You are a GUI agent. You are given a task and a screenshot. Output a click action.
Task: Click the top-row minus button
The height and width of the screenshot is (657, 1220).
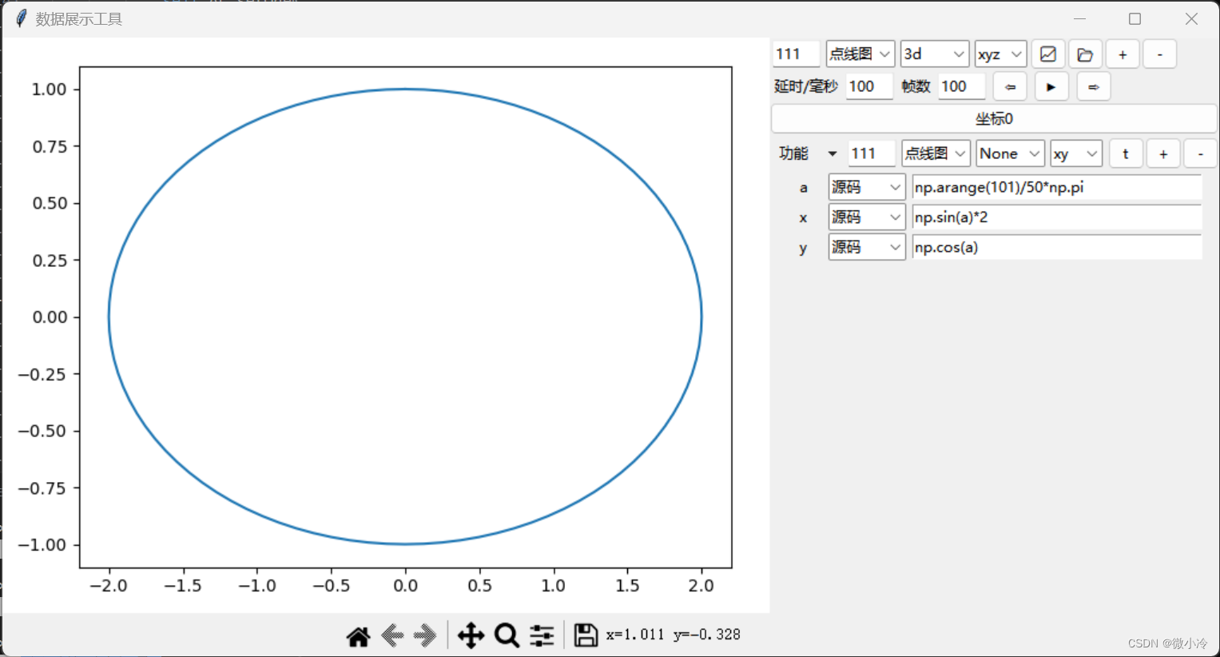point(1159,54)
